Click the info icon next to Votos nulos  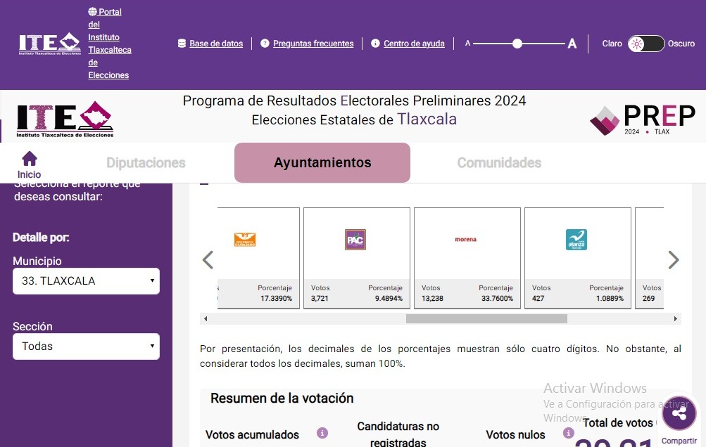(569, 433)
